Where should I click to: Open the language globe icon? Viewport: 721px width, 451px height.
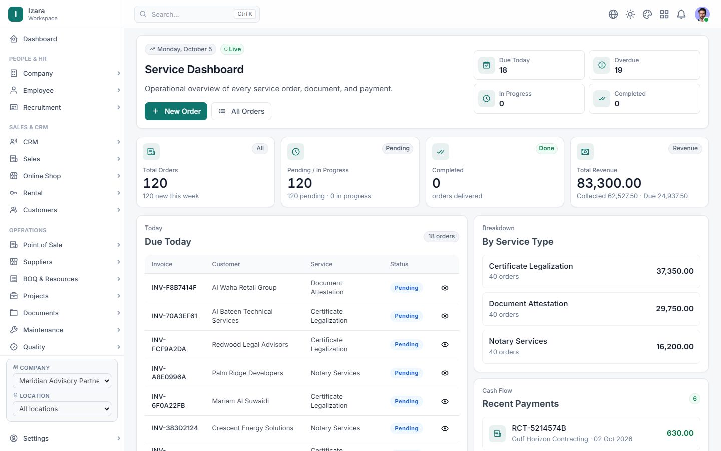[613, 14]
